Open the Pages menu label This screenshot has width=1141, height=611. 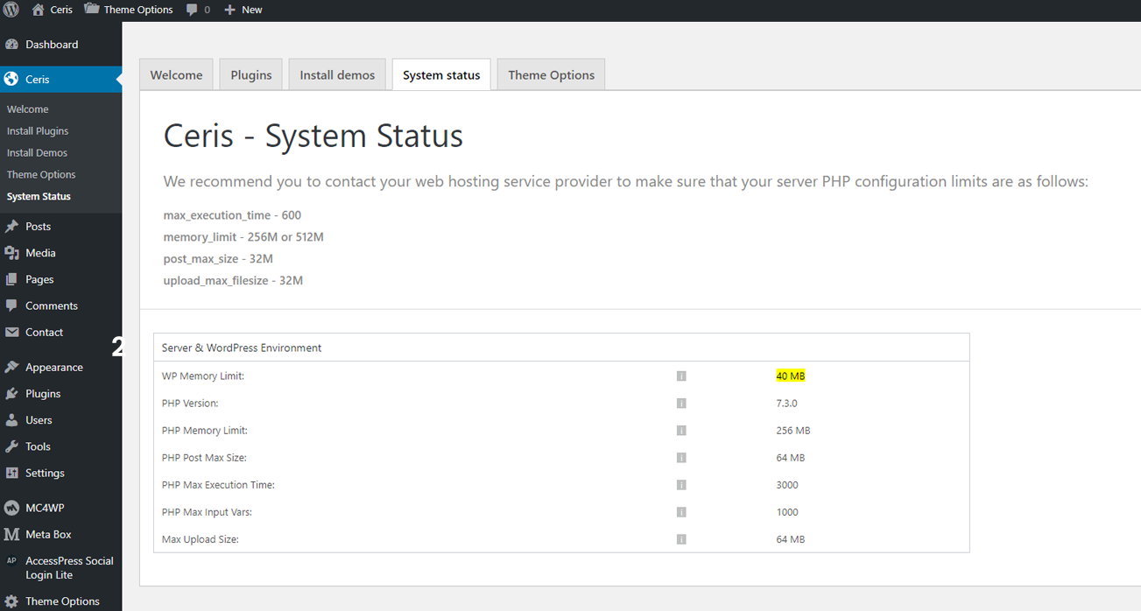[39, 279]
